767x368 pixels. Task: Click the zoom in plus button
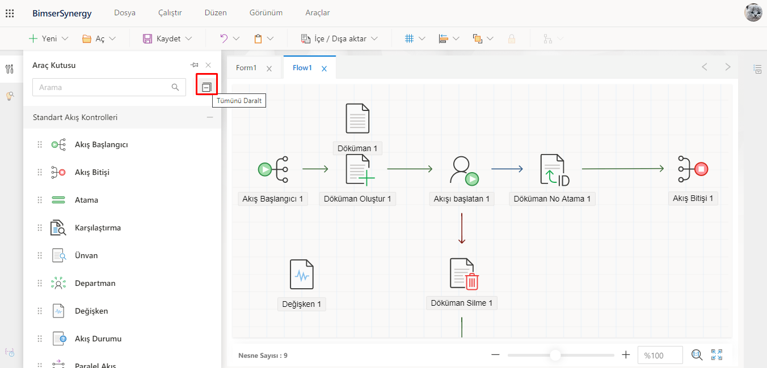click(626, 355)
